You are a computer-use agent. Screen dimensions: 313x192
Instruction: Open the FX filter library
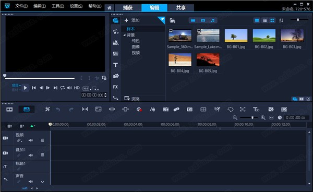click(115, 87)
